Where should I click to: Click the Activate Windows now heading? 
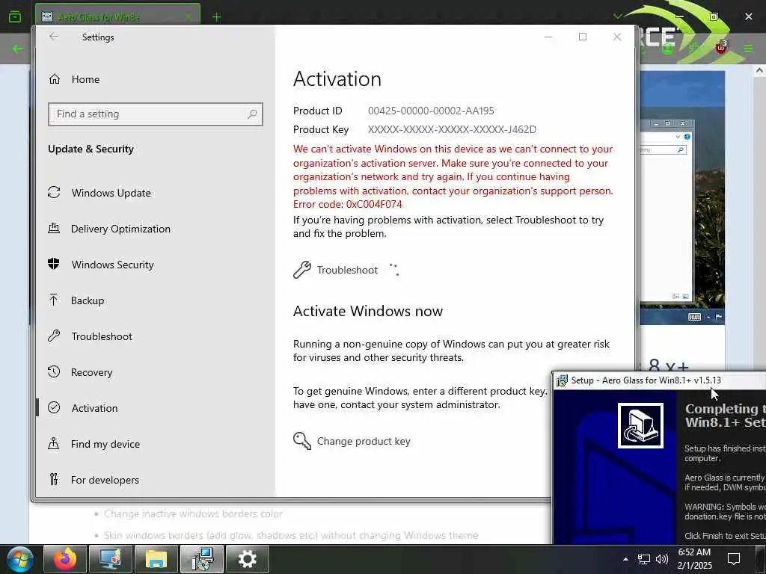click(x=368, y=311)
